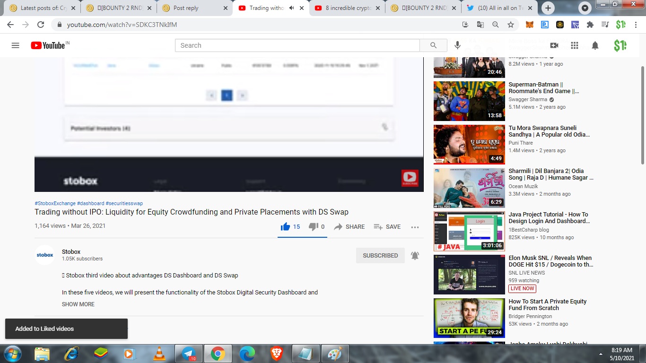Click the install download icon in address bar
This screenshot has height=363, width=646.
(465, 25)
